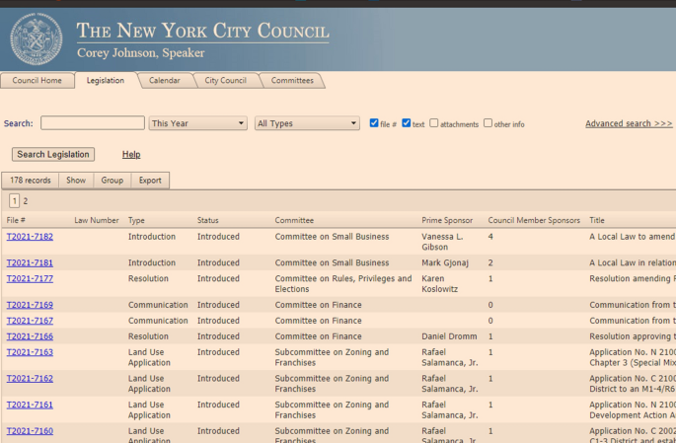Open file T2021-7166

[30, 336]
